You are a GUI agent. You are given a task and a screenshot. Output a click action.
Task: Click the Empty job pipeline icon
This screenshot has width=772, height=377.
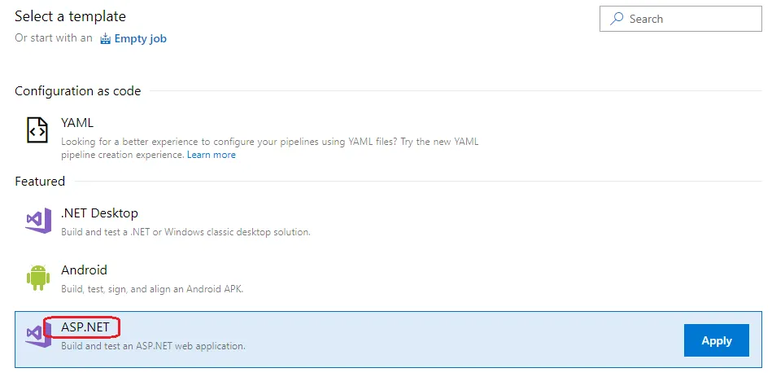(105, 38)
